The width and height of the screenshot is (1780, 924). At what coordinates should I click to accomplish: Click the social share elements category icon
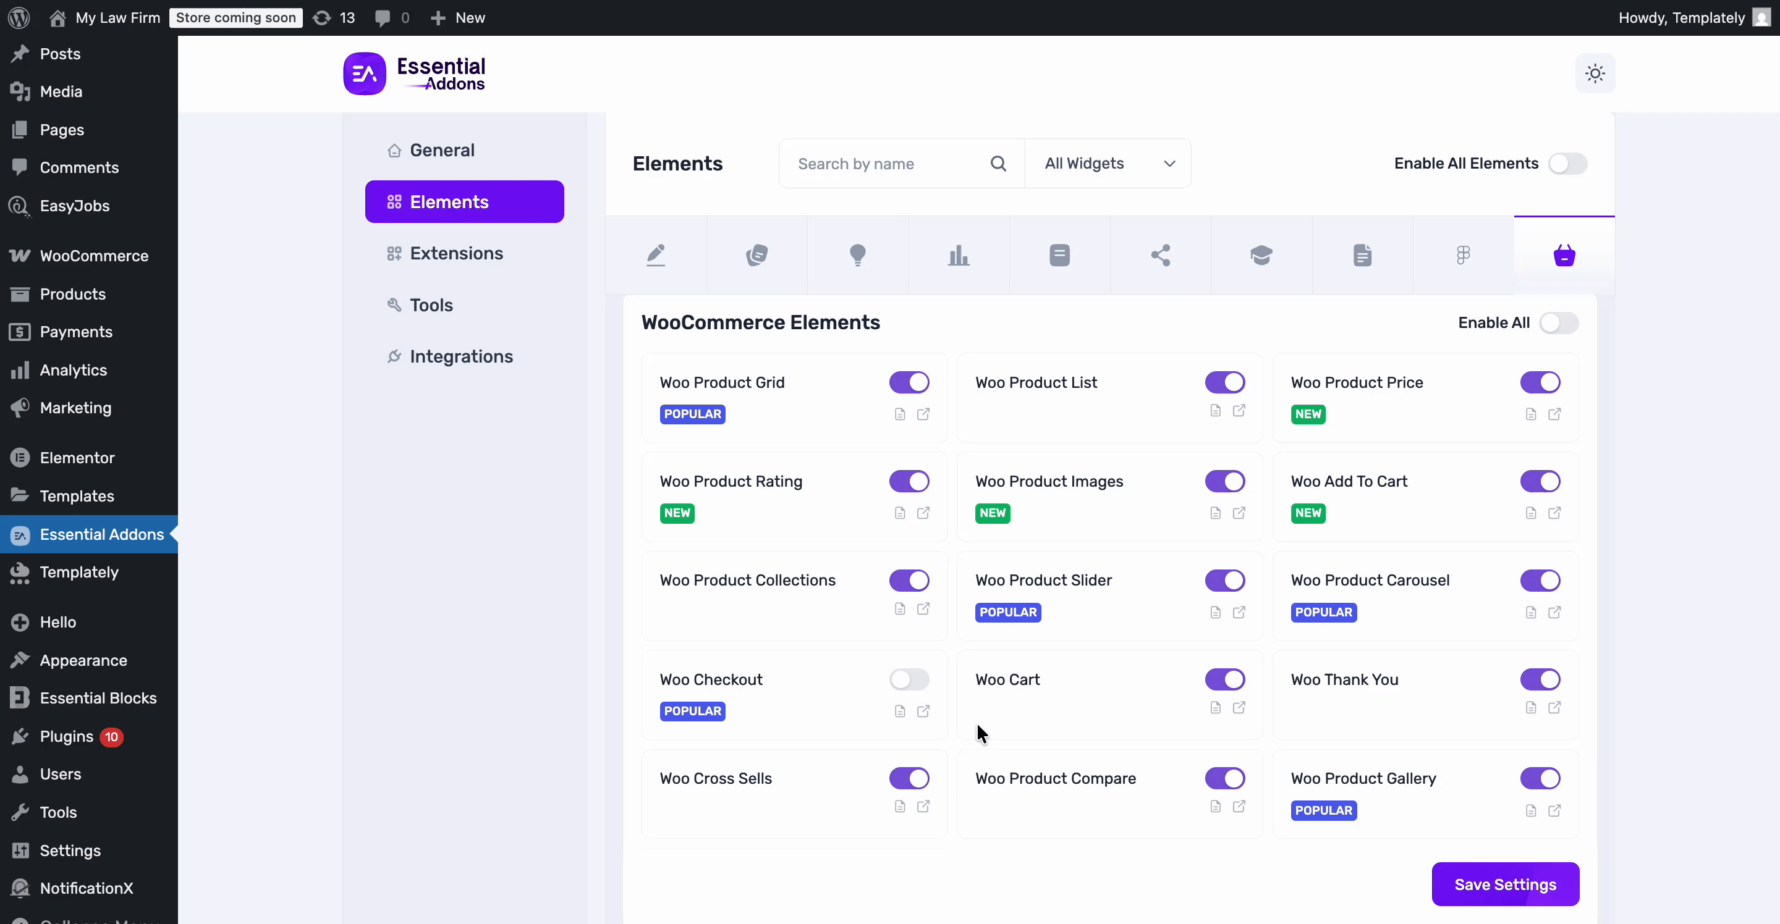[1161, 255]
